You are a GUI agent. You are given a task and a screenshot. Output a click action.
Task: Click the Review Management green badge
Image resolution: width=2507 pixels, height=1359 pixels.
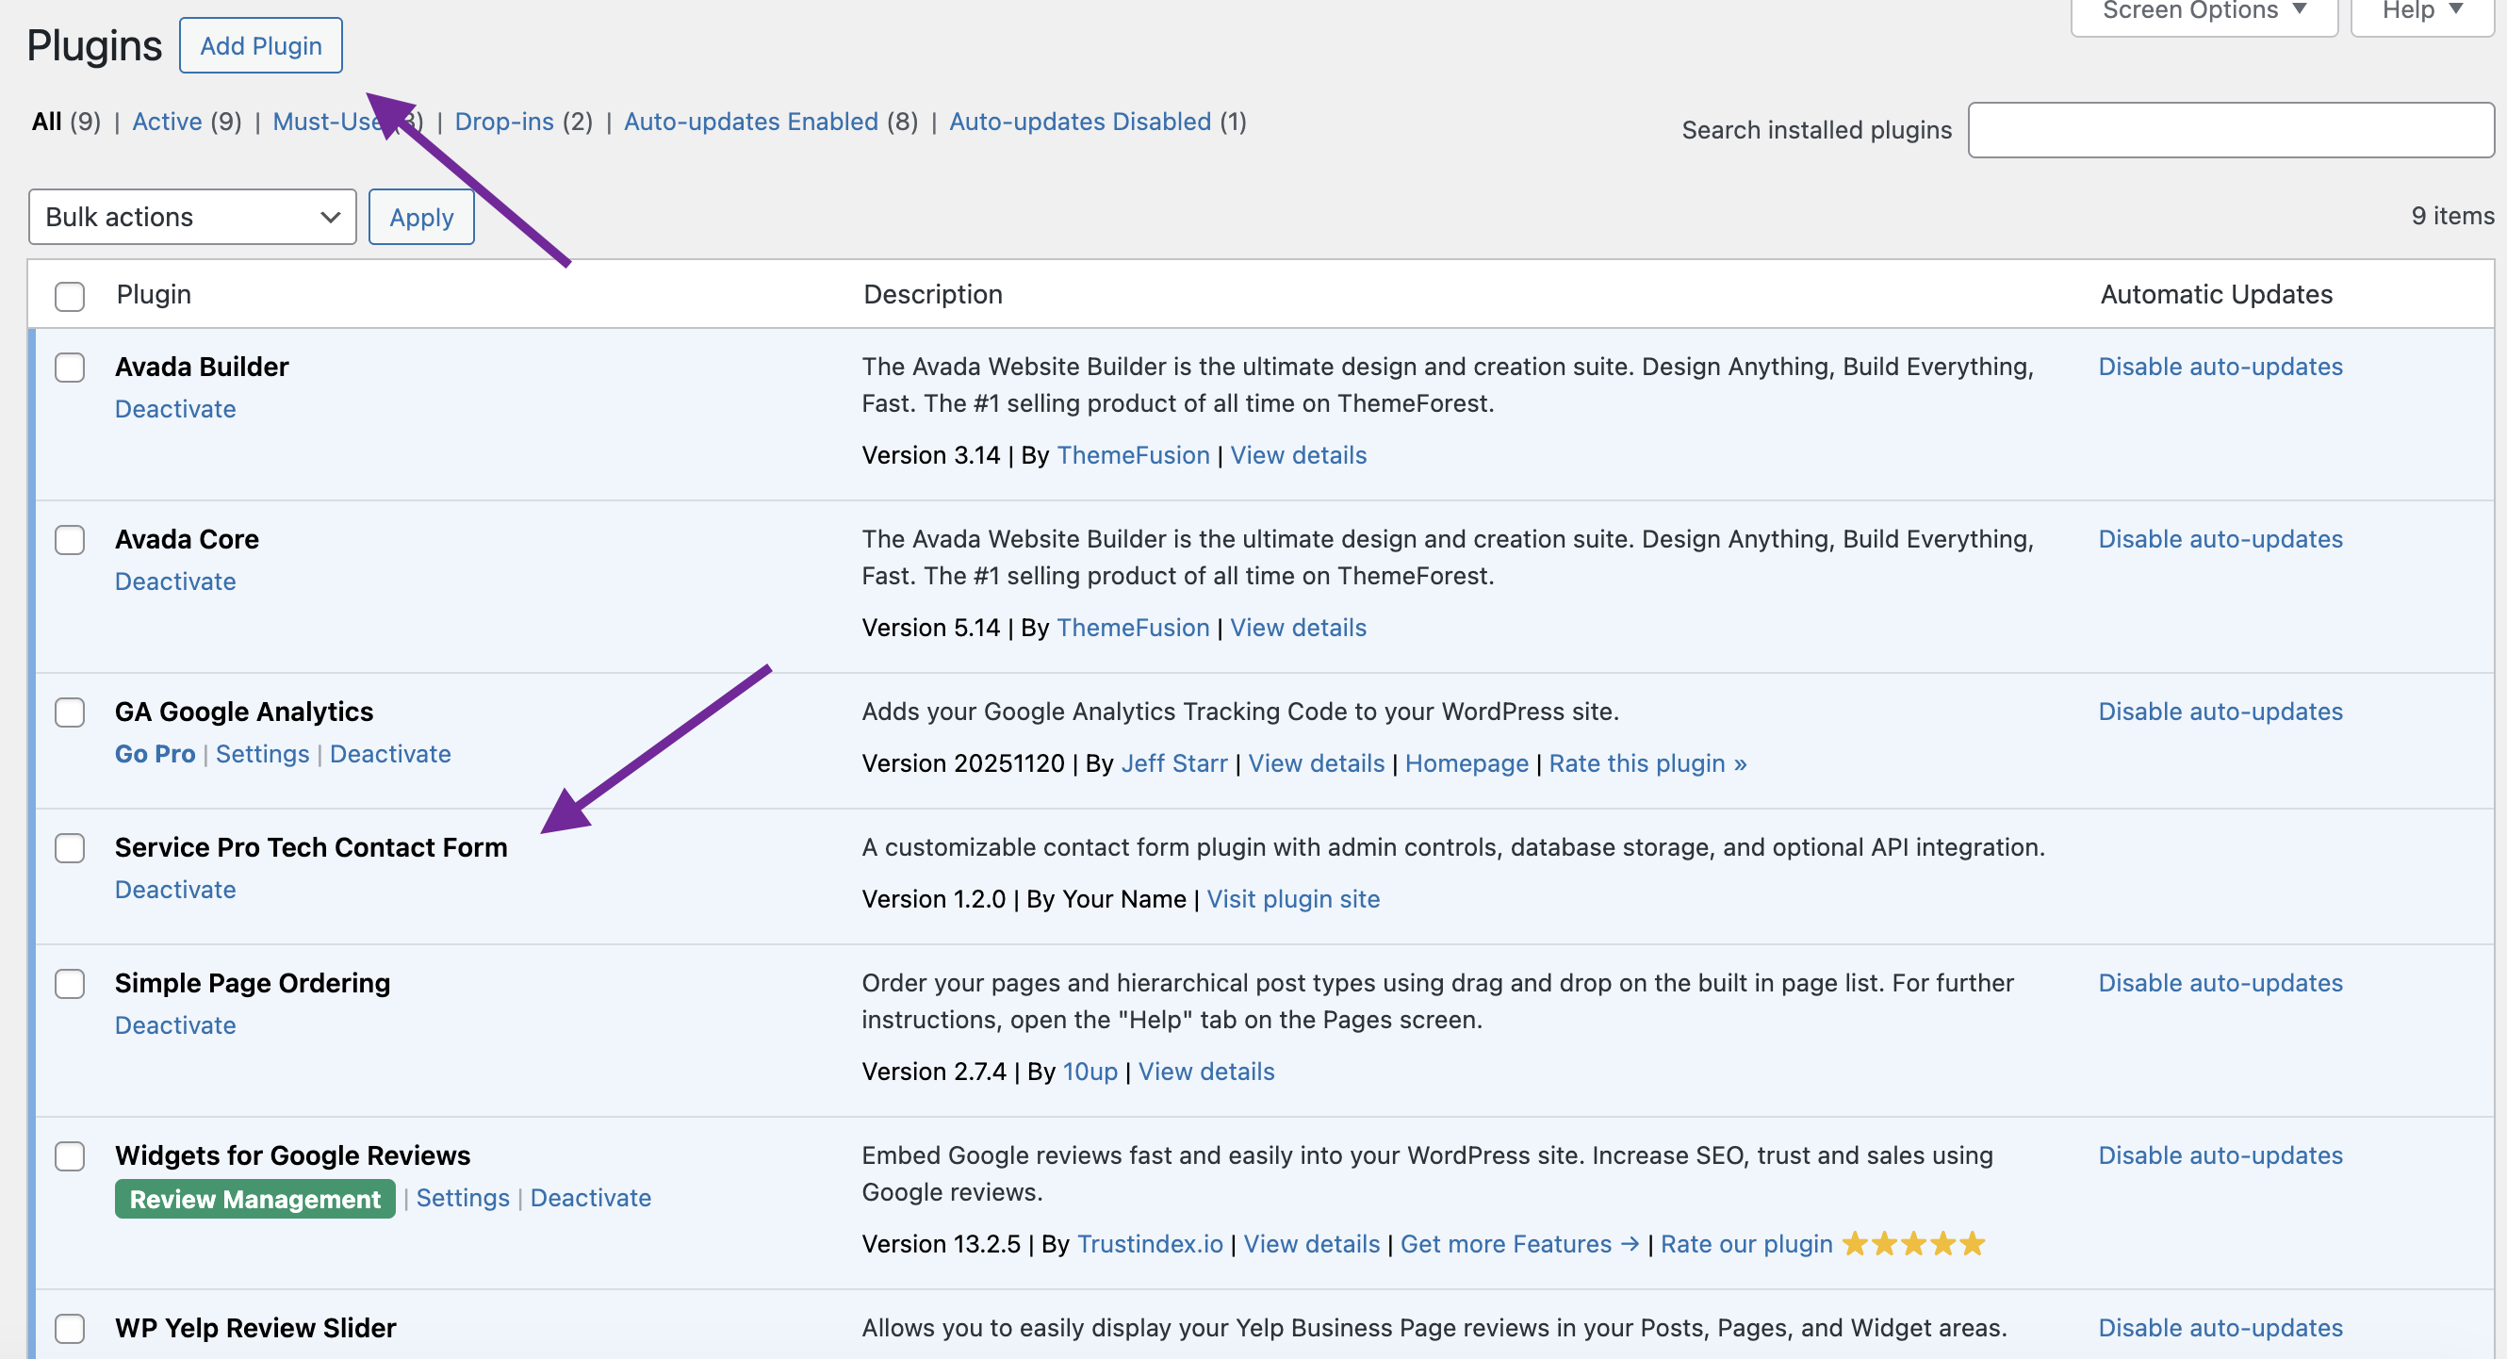point(255,1199)
